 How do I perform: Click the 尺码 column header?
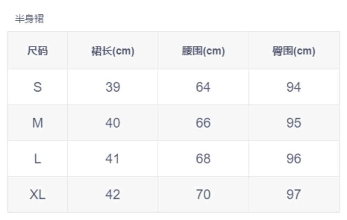[37, 51]
